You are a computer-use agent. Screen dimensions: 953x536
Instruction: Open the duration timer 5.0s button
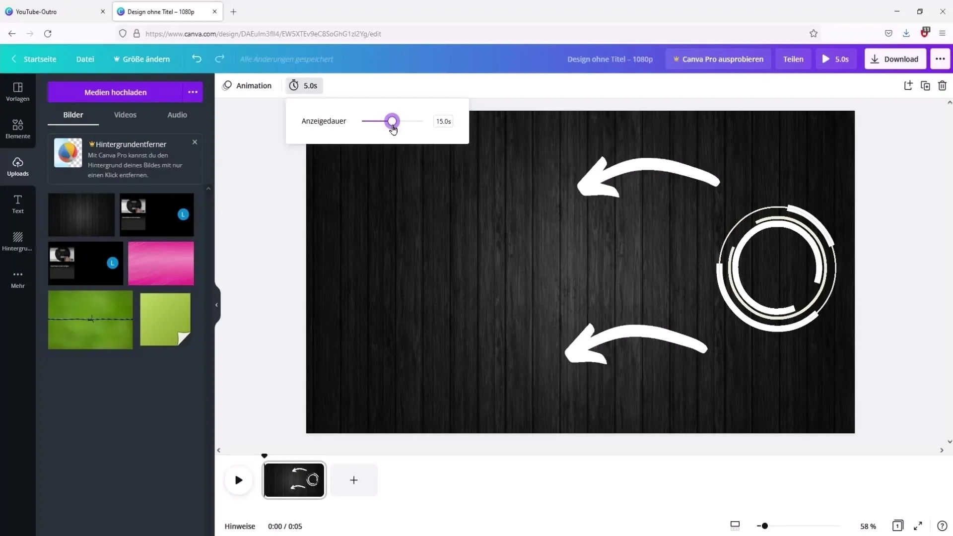click(x=304, y=85)
